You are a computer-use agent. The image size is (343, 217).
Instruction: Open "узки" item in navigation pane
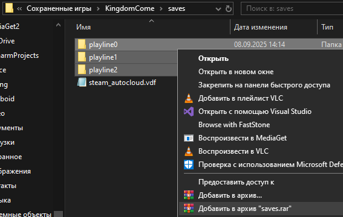point(7,142)
